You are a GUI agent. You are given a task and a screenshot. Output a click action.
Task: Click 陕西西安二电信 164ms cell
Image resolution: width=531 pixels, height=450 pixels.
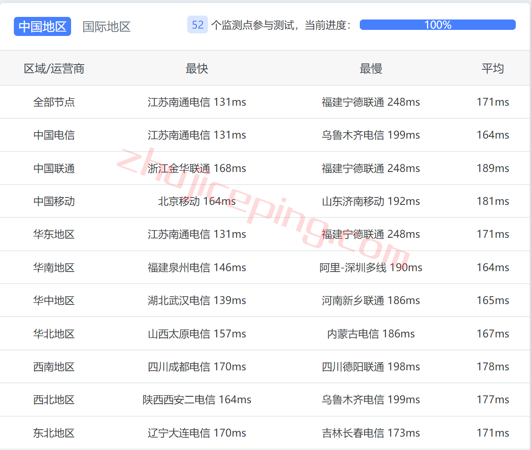[197, 399]
